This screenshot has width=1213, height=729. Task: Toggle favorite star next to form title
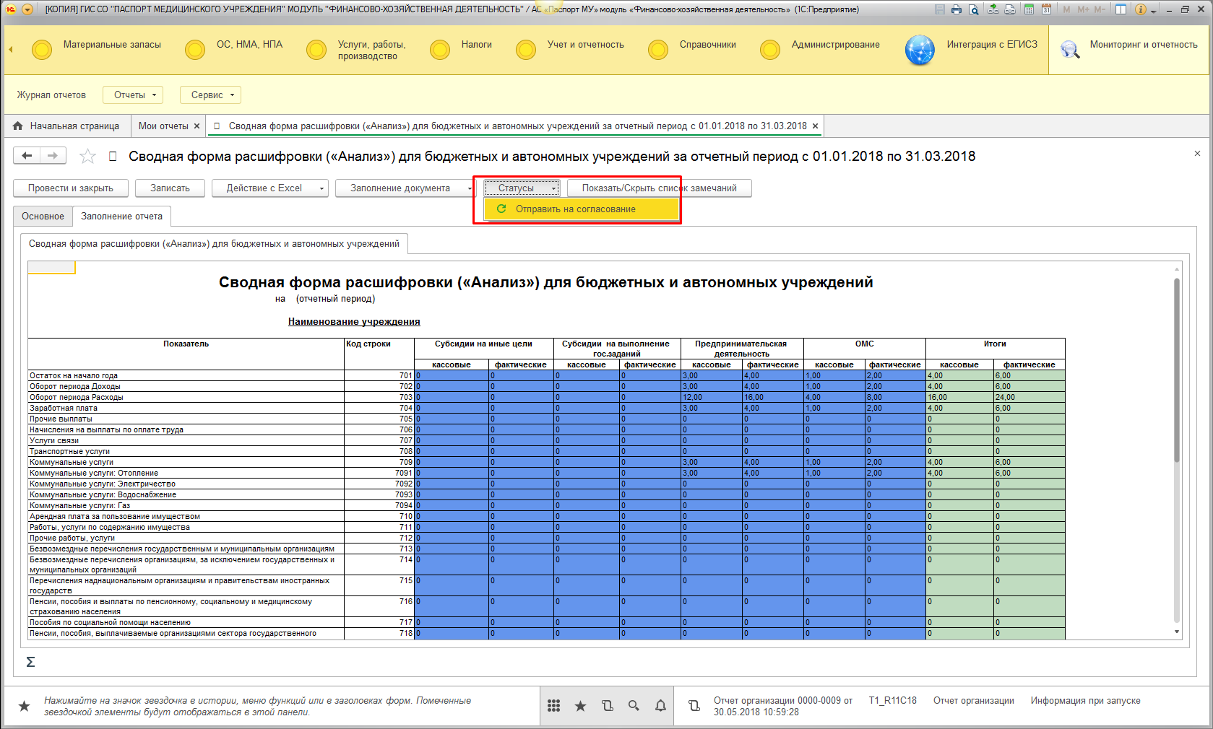[x=87, y=157]
